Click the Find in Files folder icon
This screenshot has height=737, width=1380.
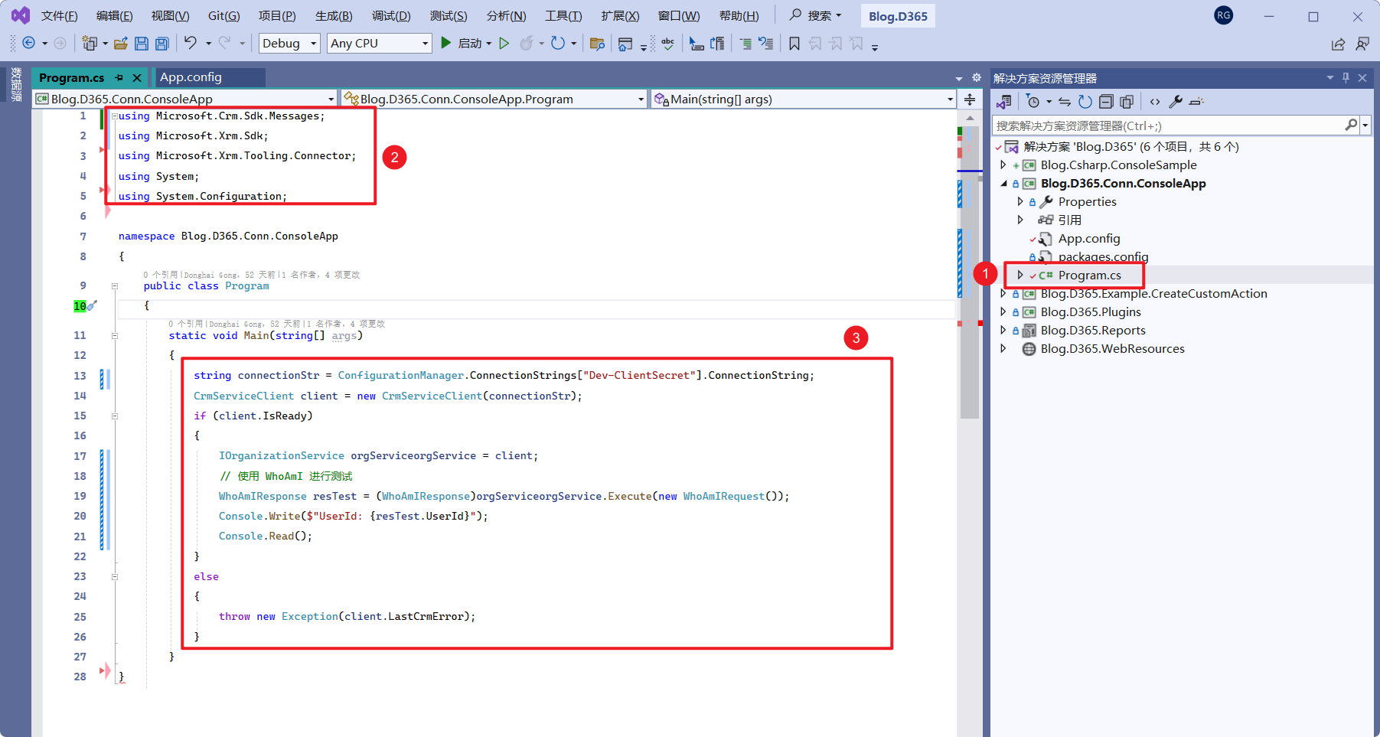[597, 44]
